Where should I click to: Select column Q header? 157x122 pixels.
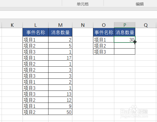146,25
